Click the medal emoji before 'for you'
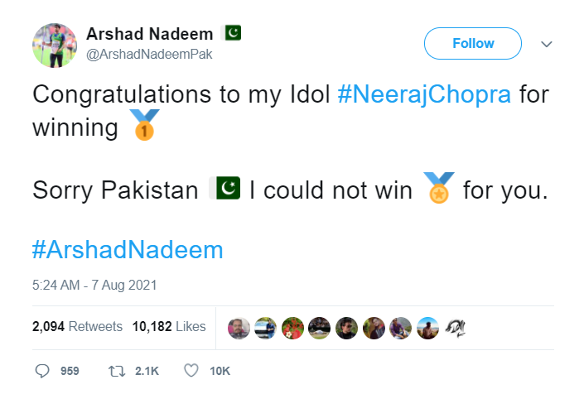This screenshot has height=394, width=584. coord(437,189)
